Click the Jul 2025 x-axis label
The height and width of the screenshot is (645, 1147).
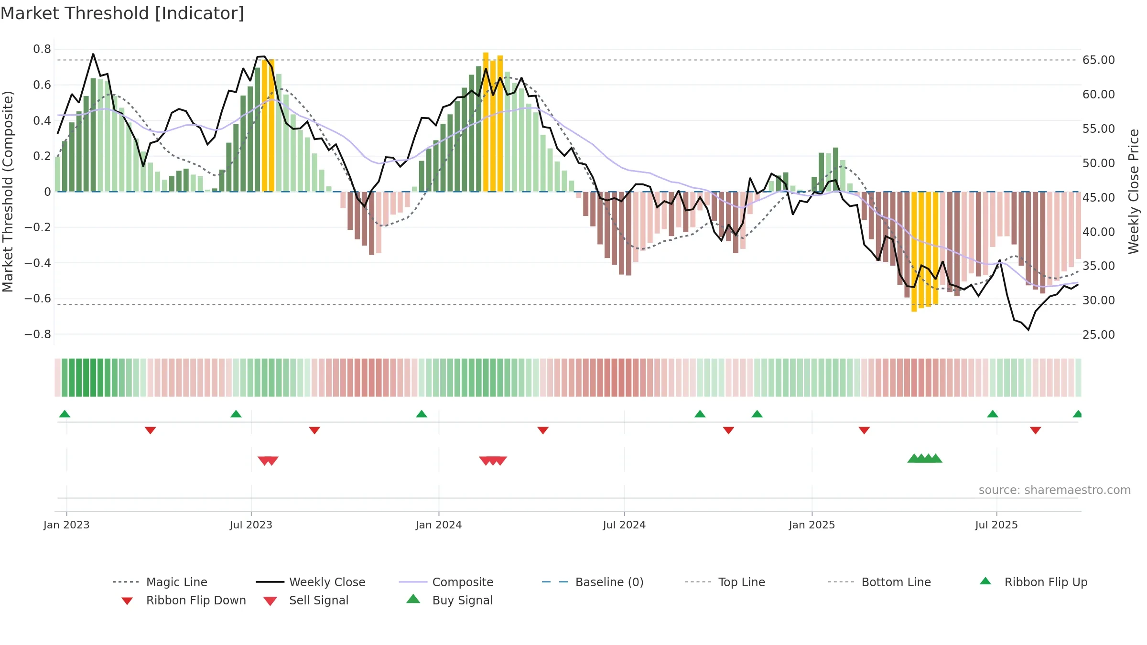(996, 525)
